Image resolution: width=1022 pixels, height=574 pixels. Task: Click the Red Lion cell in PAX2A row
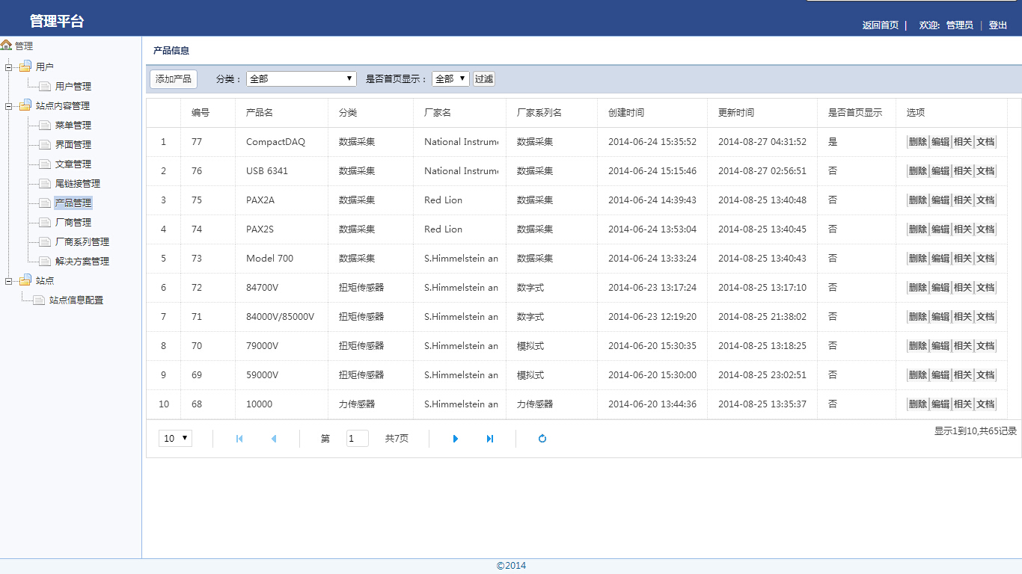pos(460,200)
